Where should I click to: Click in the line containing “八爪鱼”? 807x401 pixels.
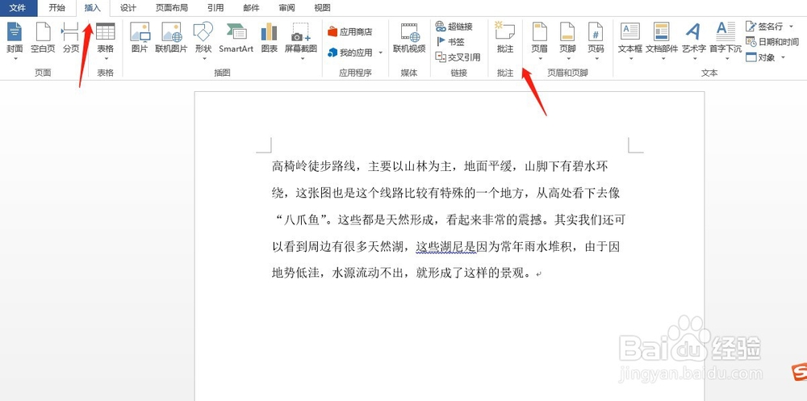448,220
